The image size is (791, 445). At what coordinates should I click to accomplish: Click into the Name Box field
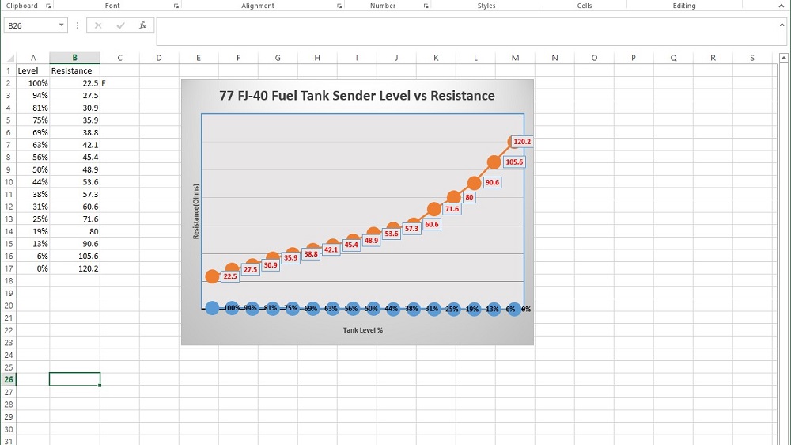[x=30, y=25]
